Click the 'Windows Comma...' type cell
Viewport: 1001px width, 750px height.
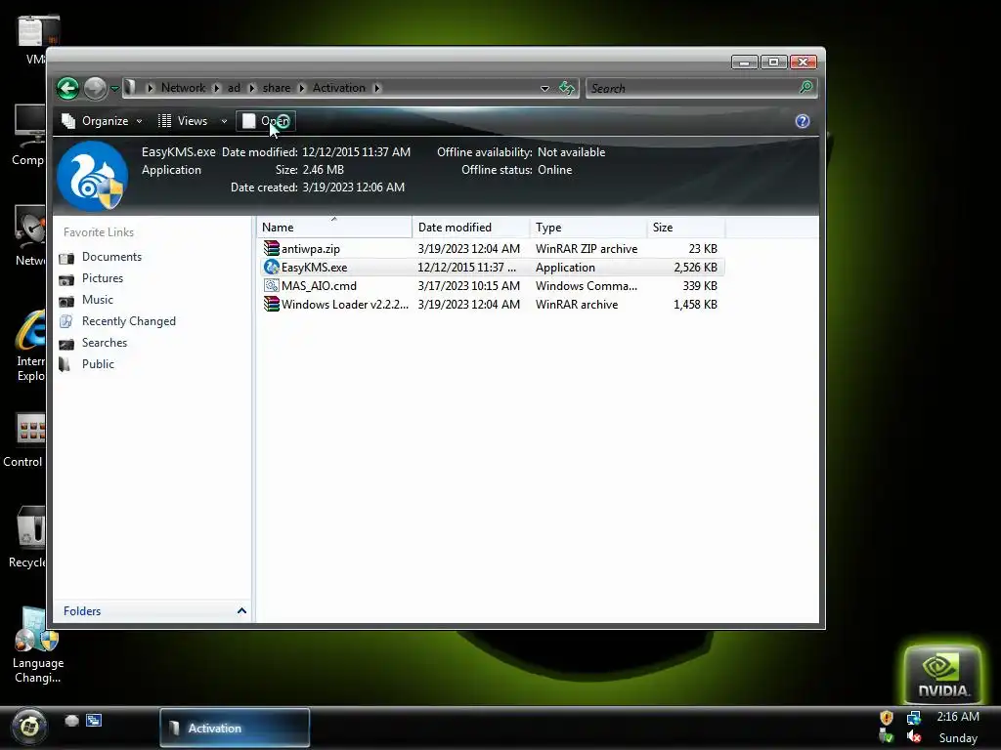(x=587, y=286)
